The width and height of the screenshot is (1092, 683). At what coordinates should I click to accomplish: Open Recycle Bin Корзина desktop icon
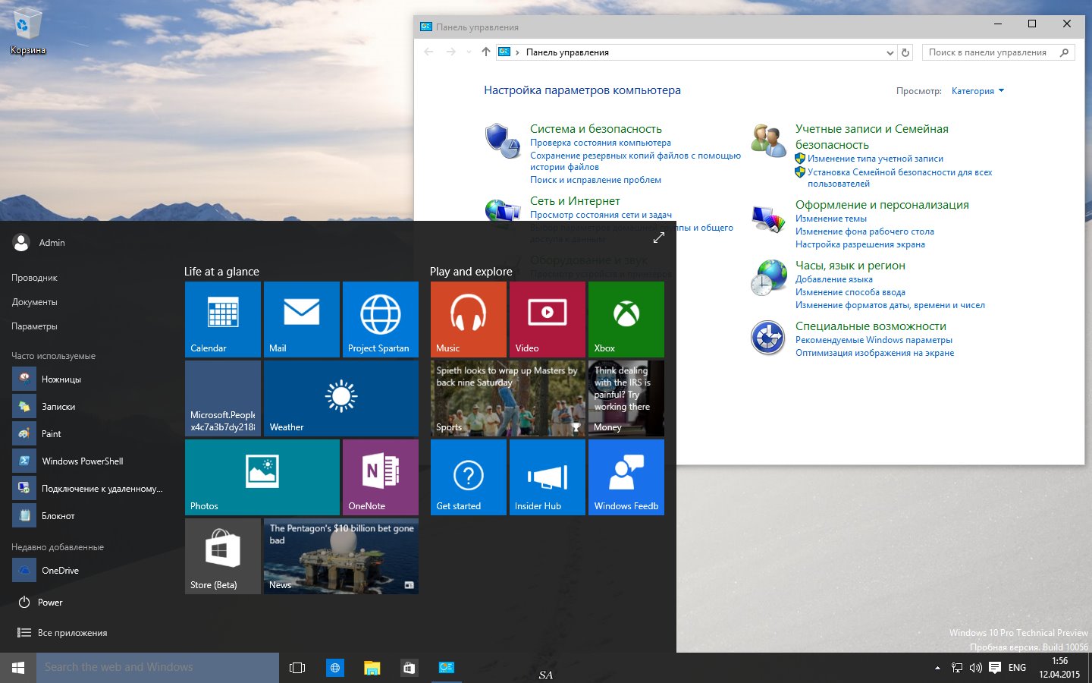[28, 32]
